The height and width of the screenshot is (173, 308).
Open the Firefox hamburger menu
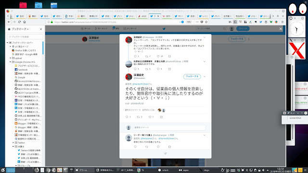(282, 22)
